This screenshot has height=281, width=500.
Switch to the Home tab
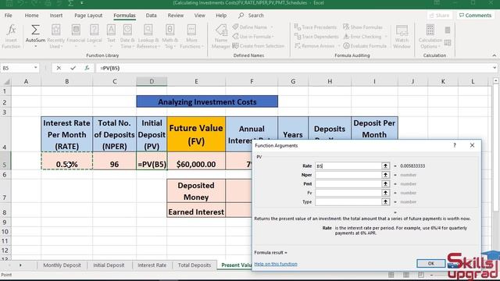pos(31,16)
